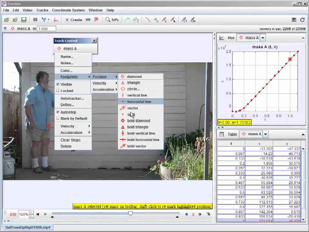Click the zoom magnifier 54% tool
The height and width of the screenshot is (232, 309).
click(x=112, y=20)
